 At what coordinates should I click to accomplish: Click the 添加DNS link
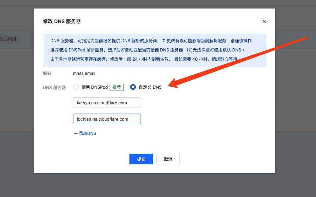[x=85, y=133]
